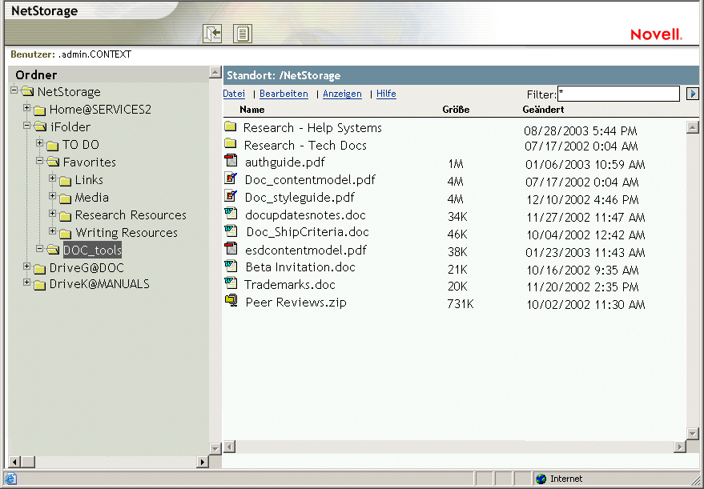The height and width of the screenshot is (489, 704).
Task: Expand the Links tree node
Action: tap(53, 178)
